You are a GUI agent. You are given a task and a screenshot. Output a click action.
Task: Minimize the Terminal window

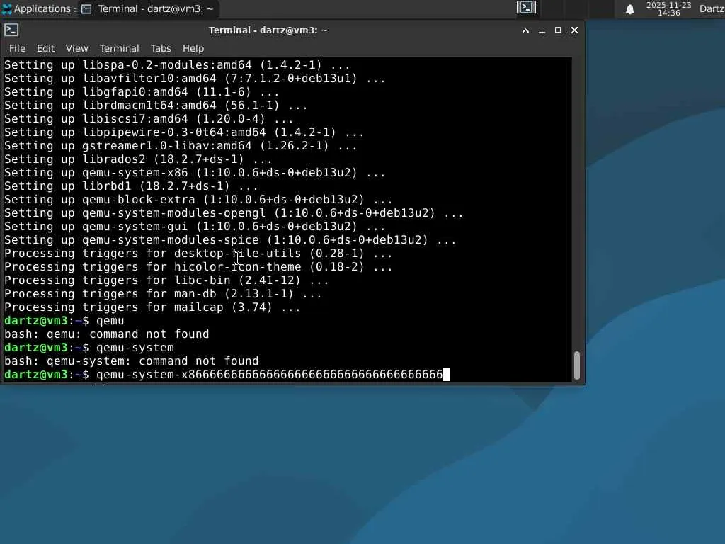542,30
